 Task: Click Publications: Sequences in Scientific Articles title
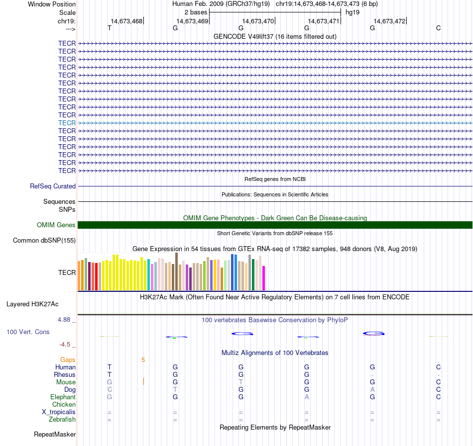click(x=275, y=194)
